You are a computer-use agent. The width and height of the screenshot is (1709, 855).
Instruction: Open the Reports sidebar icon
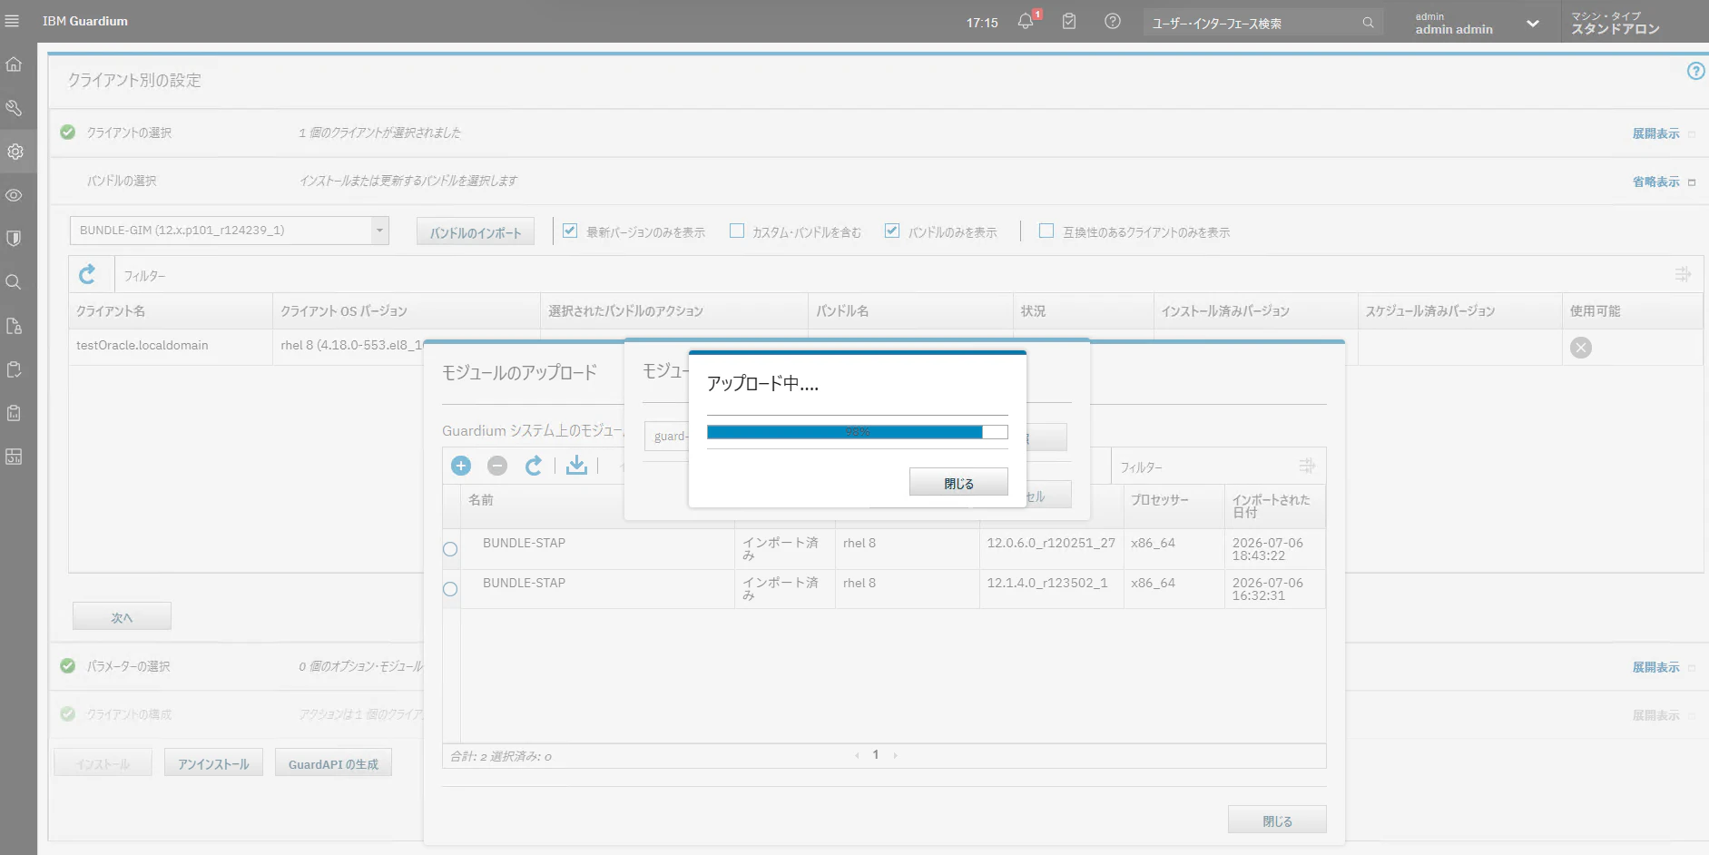[x=14, y=413]
